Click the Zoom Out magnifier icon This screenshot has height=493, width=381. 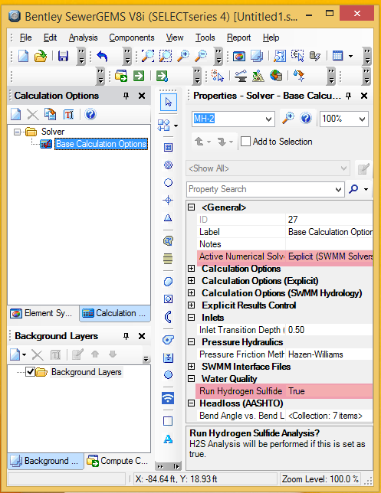coord(201,56)
